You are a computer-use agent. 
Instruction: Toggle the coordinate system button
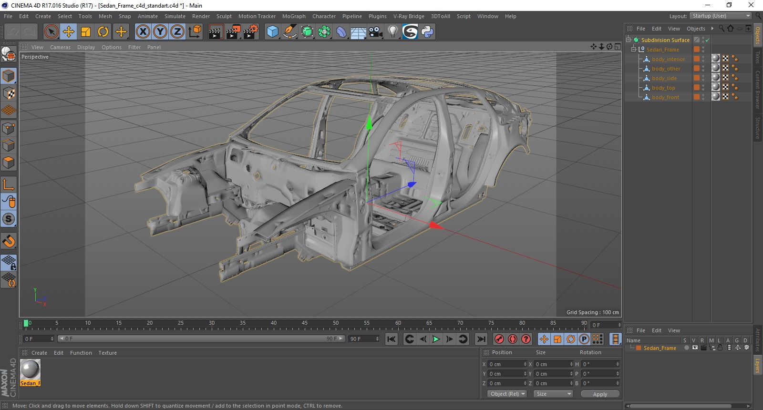click(195, 32)
